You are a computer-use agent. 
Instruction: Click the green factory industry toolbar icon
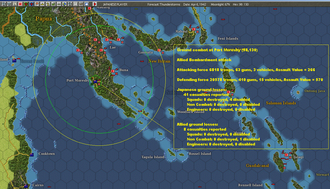(x=53, y=4)
